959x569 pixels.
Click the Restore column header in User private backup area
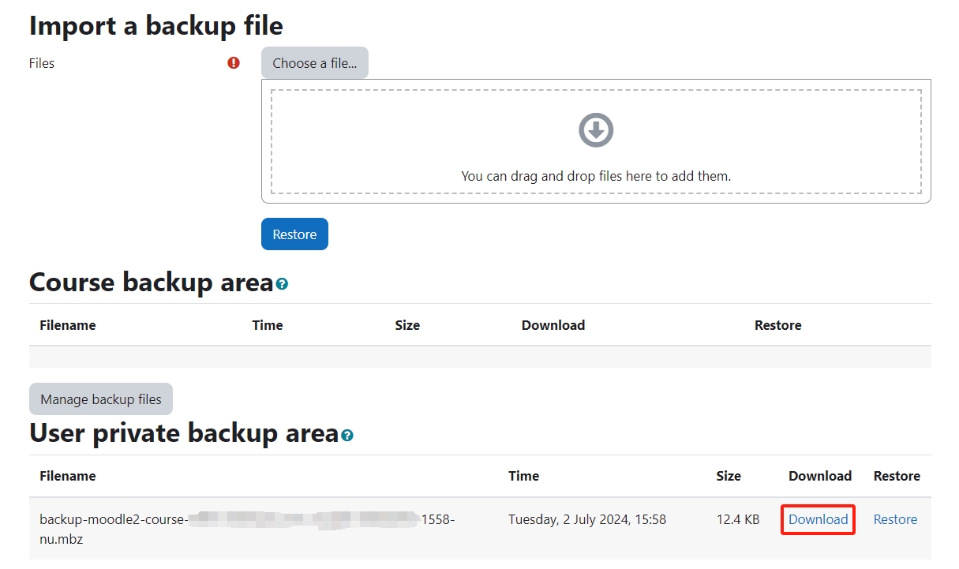[897, 476]
